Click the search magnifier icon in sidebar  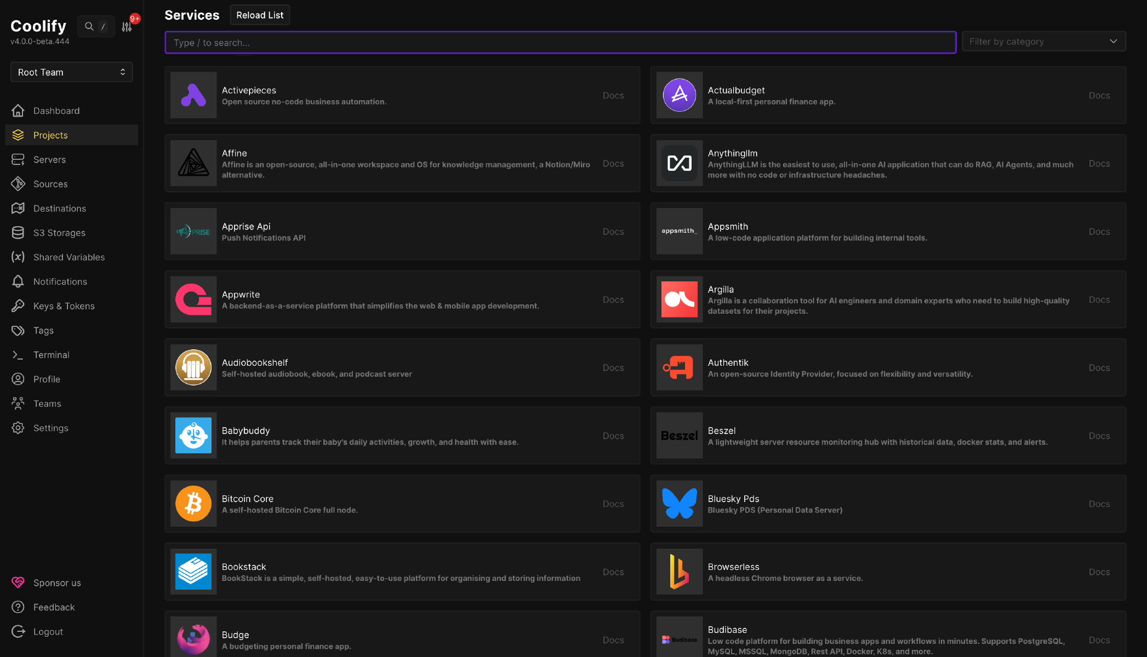tap(89, 26)
